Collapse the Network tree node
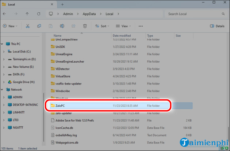The image size is (230, 151). pos(4,90)
